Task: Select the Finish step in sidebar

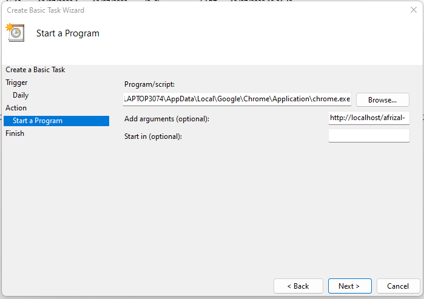Action: pos(15,133)
